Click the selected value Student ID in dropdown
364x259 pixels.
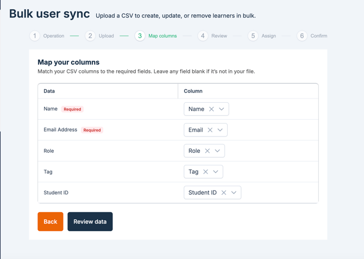tap(203, 193)
